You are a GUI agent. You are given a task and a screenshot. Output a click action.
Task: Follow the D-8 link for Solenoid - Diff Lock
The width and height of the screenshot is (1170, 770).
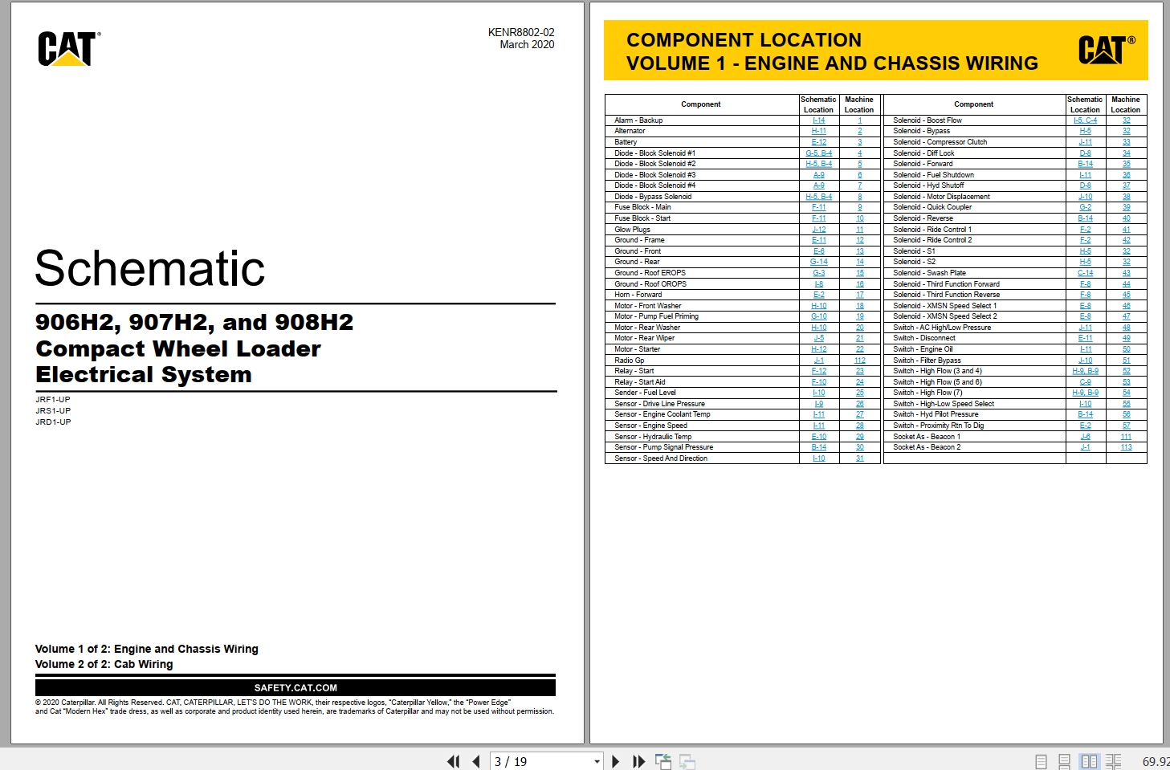(x=1085, y=153)
